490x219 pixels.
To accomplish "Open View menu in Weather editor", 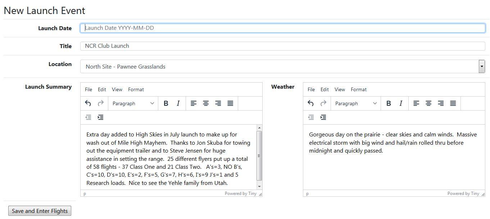I will tap(340, 89).
